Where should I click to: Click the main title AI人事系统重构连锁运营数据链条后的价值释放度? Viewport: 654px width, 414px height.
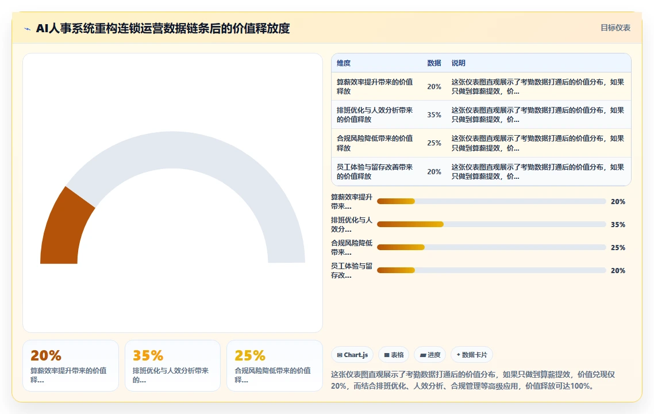163,28
